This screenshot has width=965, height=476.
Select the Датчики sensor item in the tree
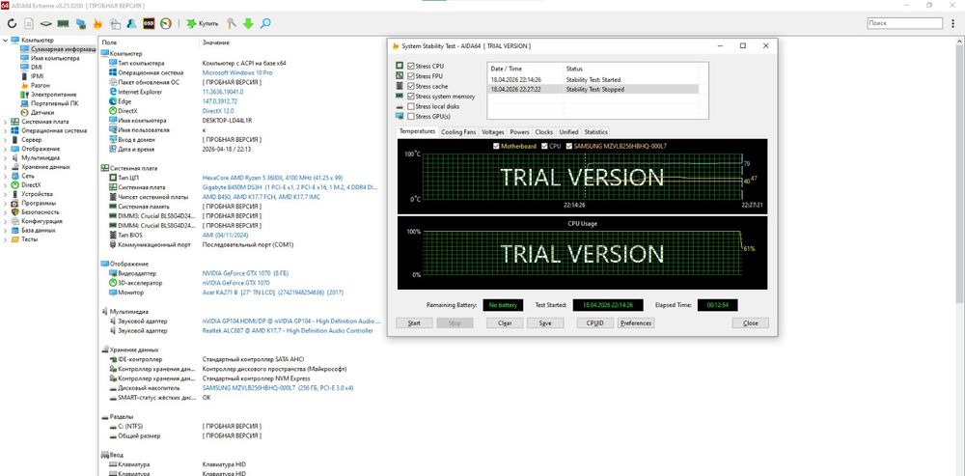42,113
